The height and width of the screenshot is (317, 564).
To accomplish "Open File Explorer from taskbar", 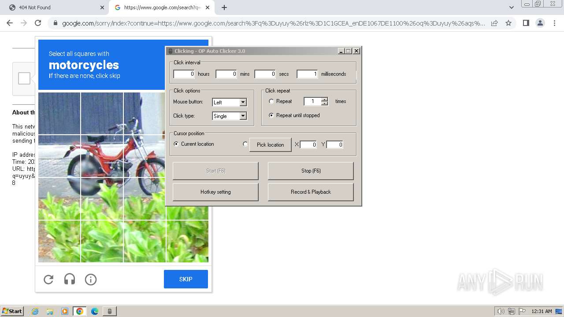I will tap(50, 311).
